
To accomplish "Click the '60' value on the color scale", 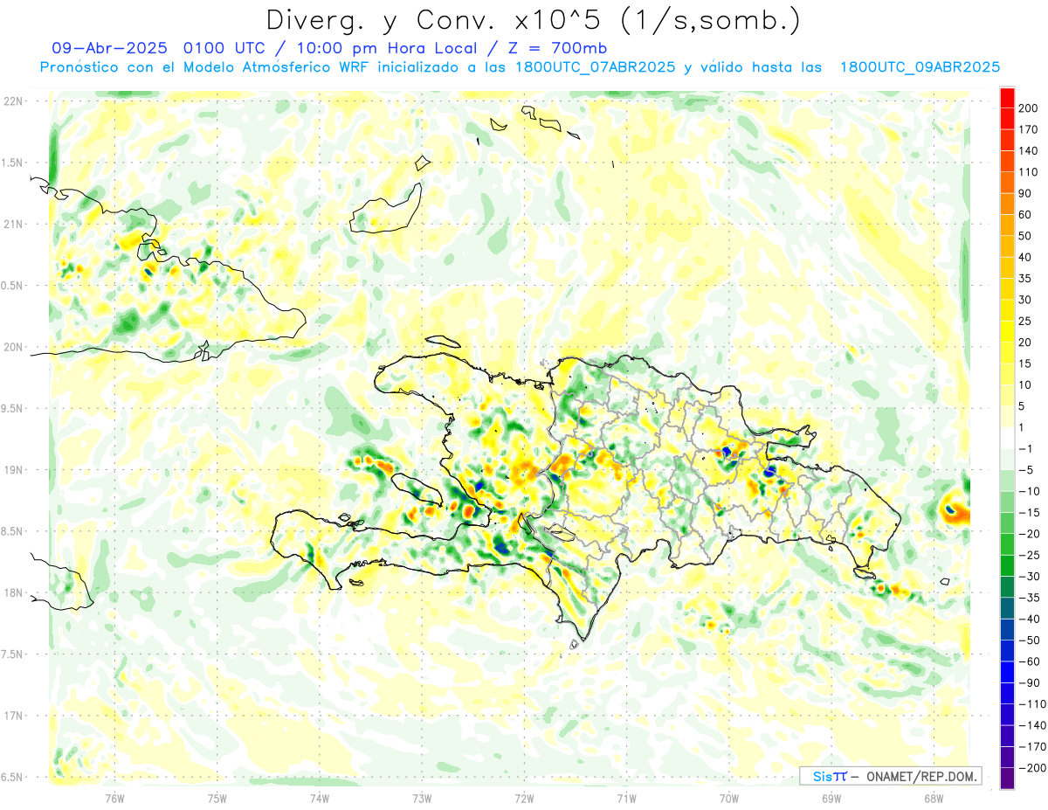I will click(x=1026, y=214).
